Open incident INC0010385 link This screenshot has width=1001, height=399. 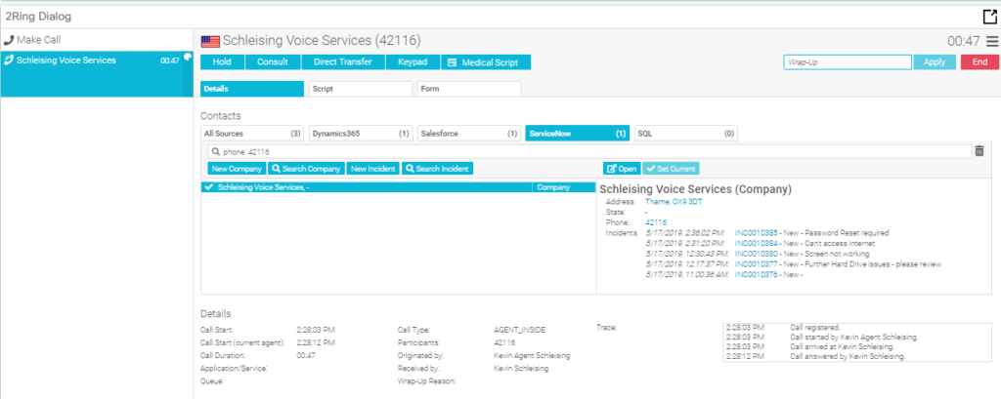[x=756, y=233]
